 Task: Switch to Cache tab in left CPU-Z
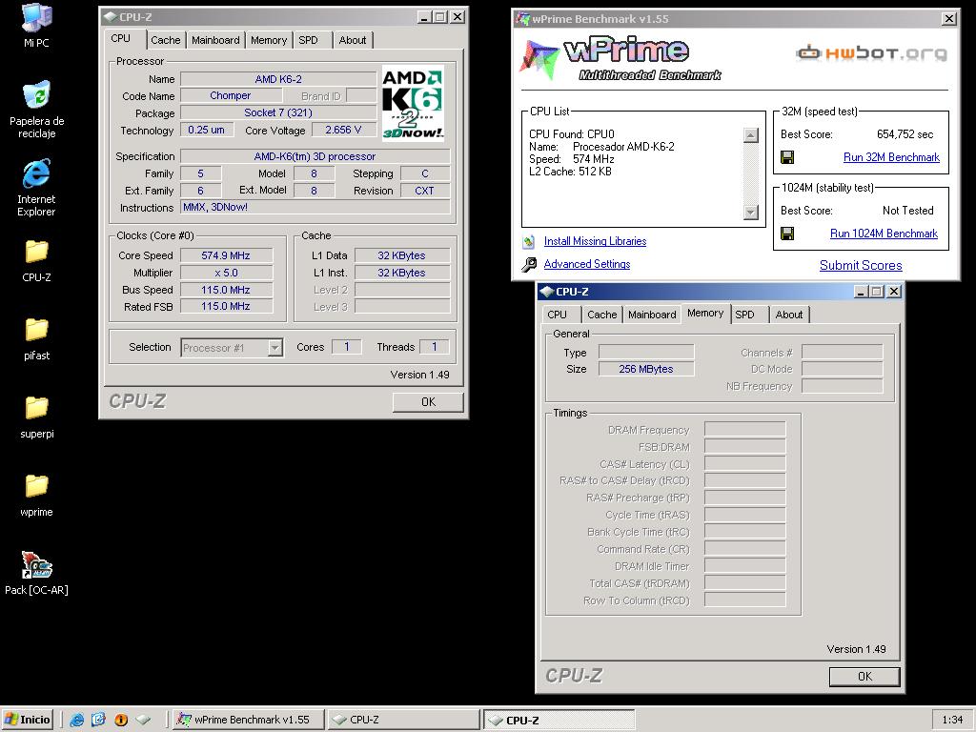[x=166, y=40]
